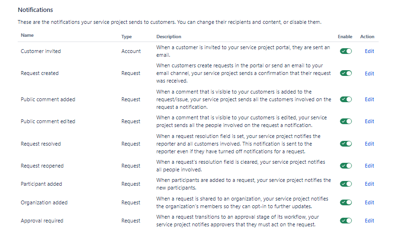
Task: Open Edit for Request created
Action: click(x=369, y=74)
